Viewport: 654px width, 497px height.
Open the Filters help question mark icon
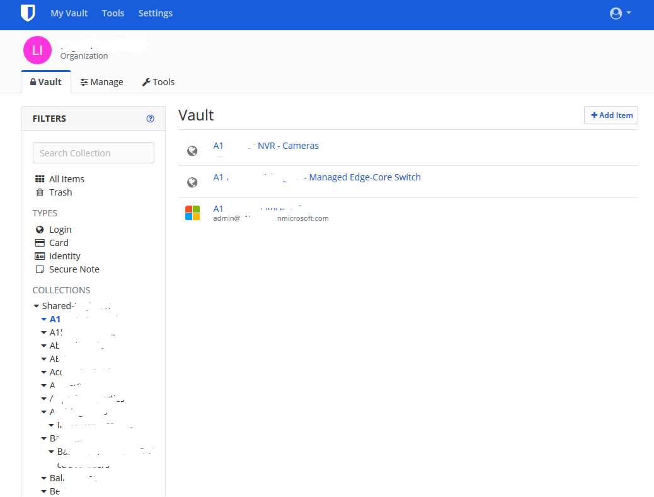[x=150, y=119]
